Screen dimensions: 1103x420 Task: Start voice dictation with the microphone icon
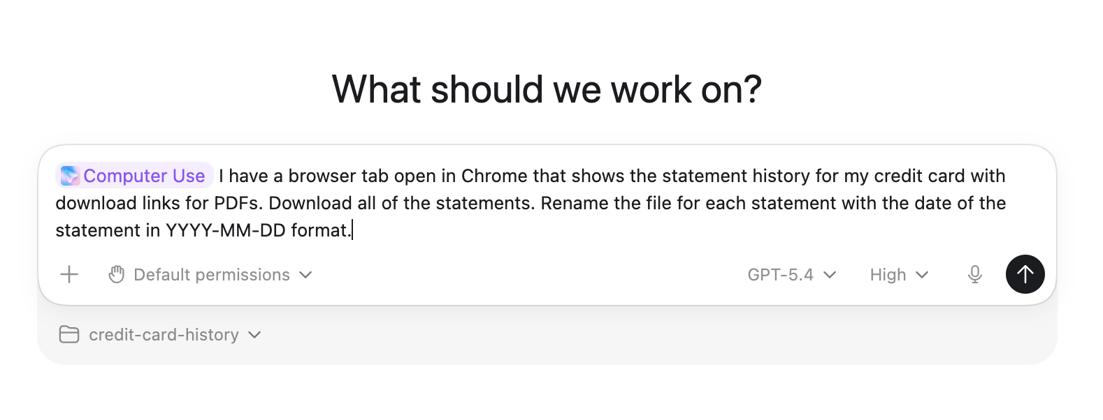coord(974,275)
